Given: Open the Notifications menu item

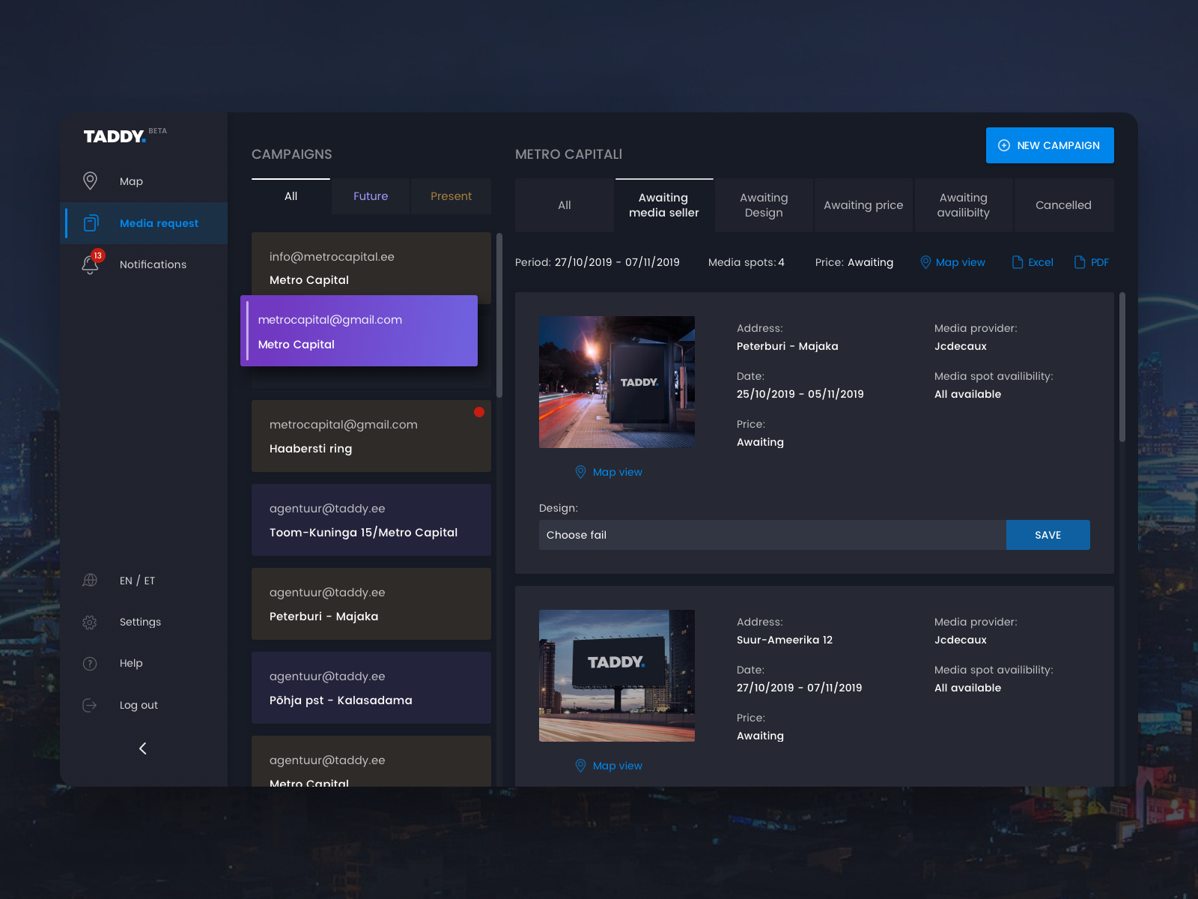Looking at the screenshot, I should tap(144, 264).
